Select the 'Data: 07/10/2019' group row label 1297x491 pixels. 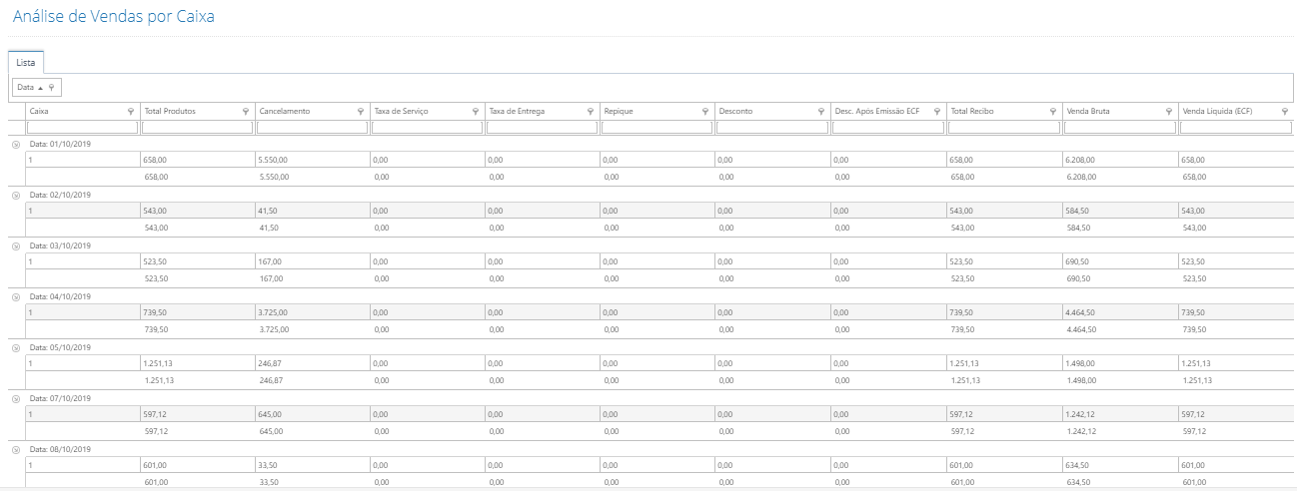pos(60,398)
